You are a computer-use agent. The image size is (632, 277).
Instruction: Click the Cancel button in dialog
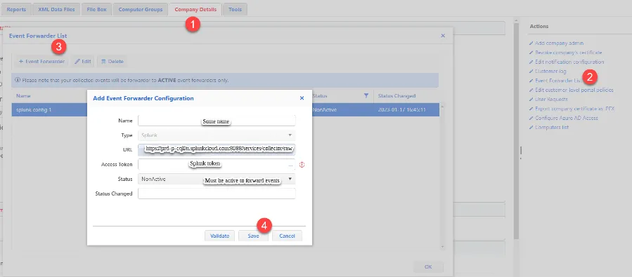[287, 236]
